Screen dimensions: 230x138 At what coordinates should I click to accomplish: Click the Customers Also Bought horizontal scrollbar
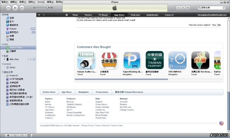tap(121, 79)
